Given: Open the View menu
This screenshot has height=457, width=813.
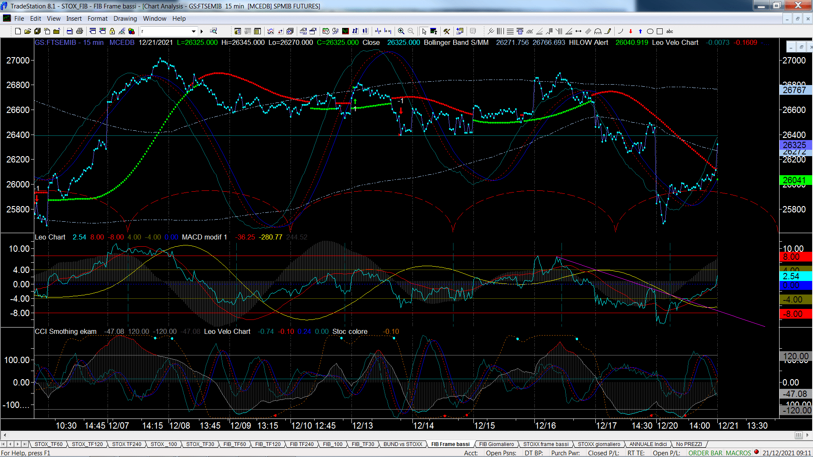Looking at the screenshot, I should pos(54,19).
